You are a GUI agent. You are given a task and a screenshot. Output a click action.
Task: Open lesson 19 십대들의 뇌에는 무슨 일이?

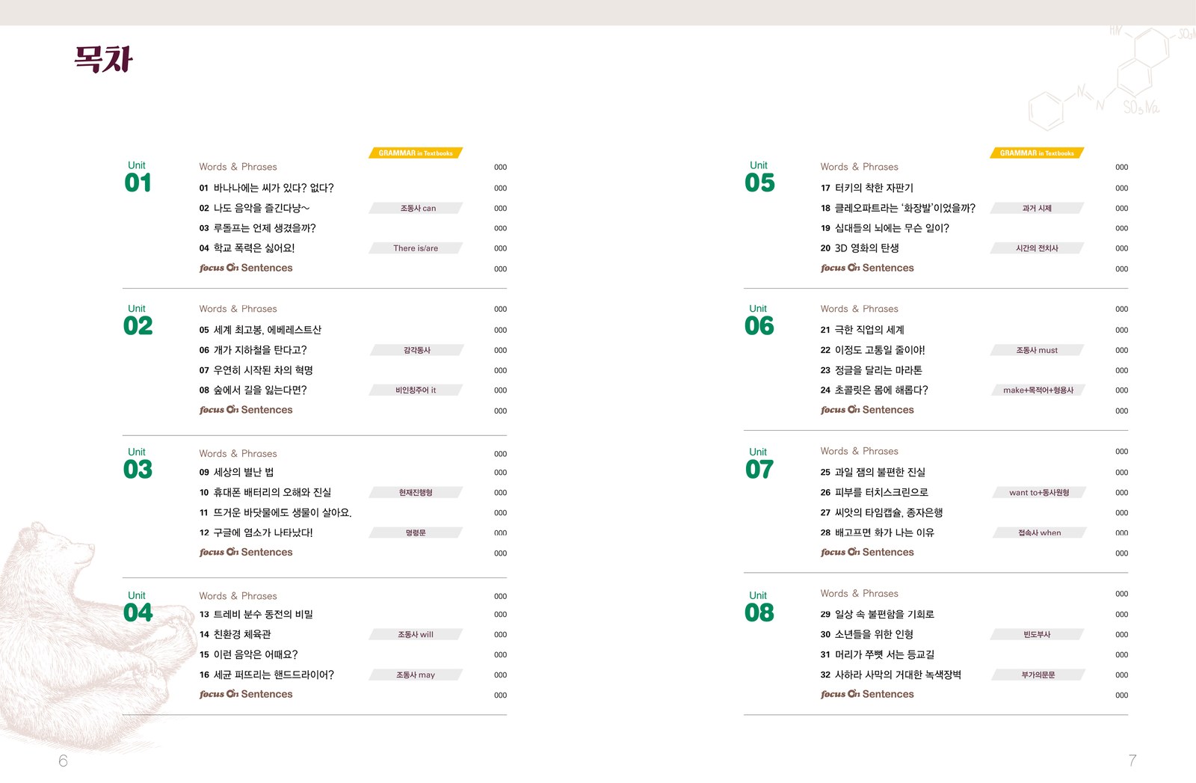pyautogui.click(x=884, y=228)
